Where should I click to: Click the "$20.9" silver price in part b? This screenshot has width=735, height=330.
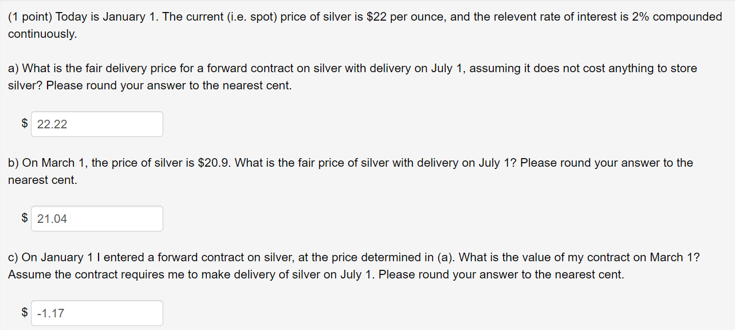pos(214,163)
